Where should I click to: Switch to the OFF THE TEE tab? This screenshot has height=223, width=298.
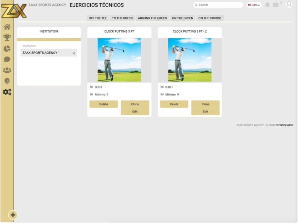[97, 18]
